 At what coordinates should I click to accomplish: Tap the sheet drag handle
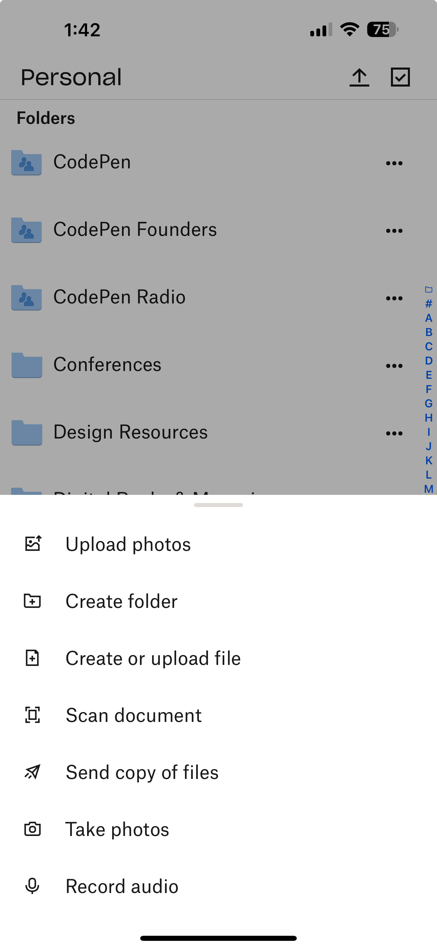pos(218,505)
